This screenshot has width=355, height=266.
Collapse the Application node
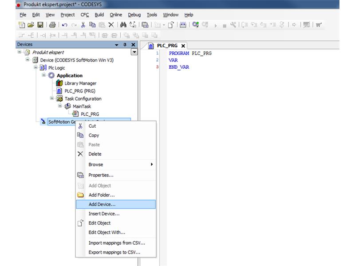(43, 75)
